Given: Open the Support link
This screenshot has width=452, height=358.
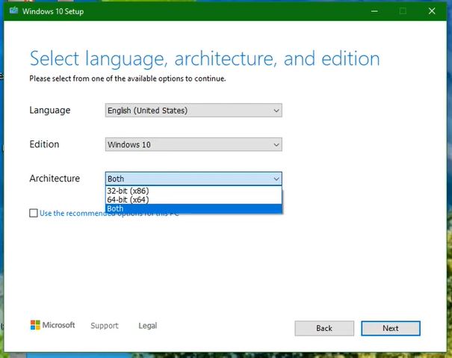Looking at the screenshot, I should [x=105, y=326].
